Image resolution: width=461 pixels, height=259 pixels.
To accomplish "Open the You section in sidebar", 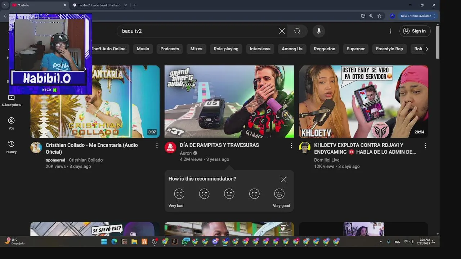I will (11, 124).
